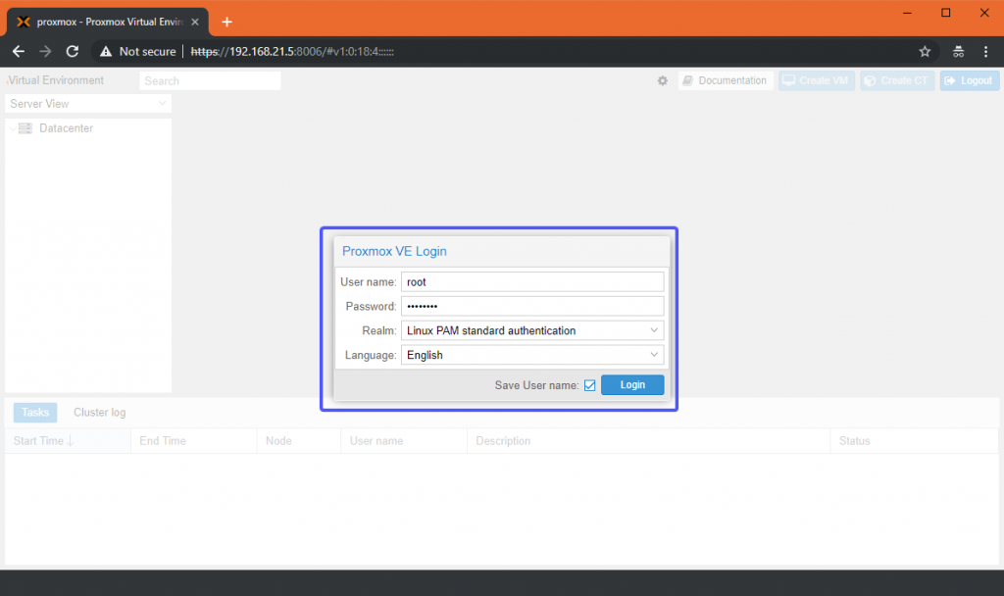Sort by Start Time column

click(68, 441)
